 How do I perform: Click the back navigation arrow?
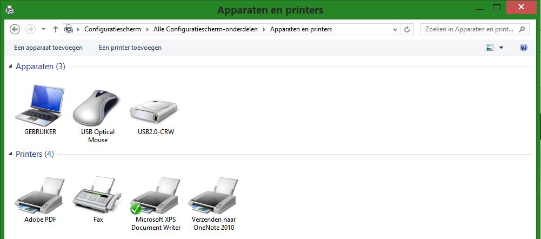(x=15, y=29)
